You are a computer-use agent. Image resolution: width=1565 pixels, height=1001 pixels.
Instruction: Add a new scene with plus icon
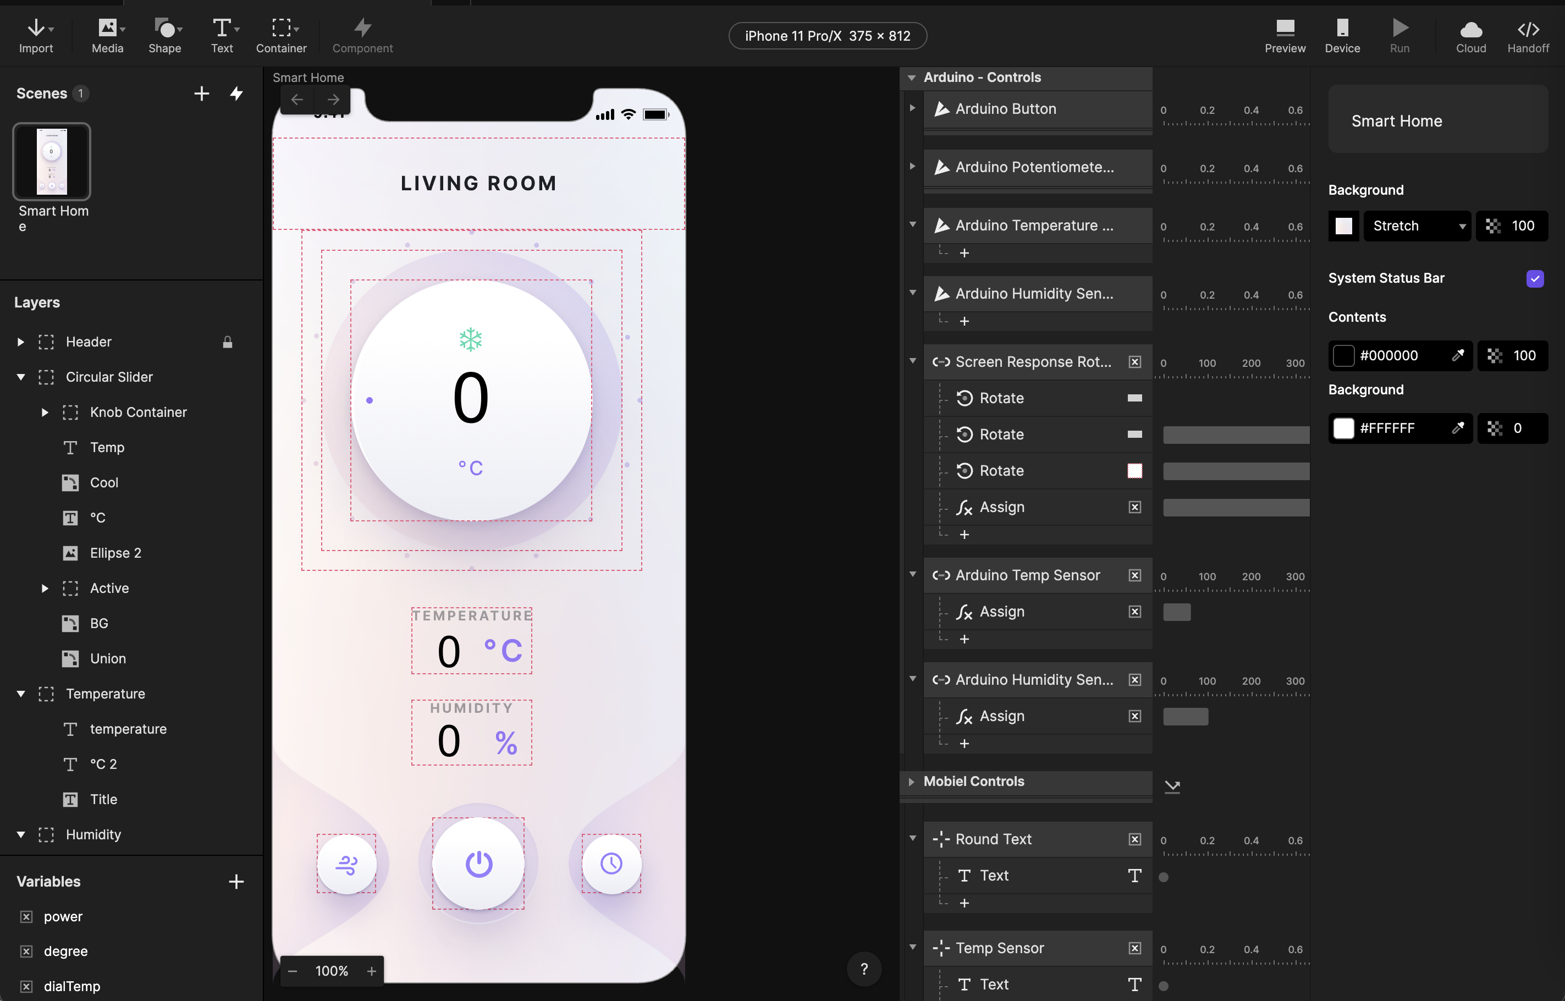201,94
